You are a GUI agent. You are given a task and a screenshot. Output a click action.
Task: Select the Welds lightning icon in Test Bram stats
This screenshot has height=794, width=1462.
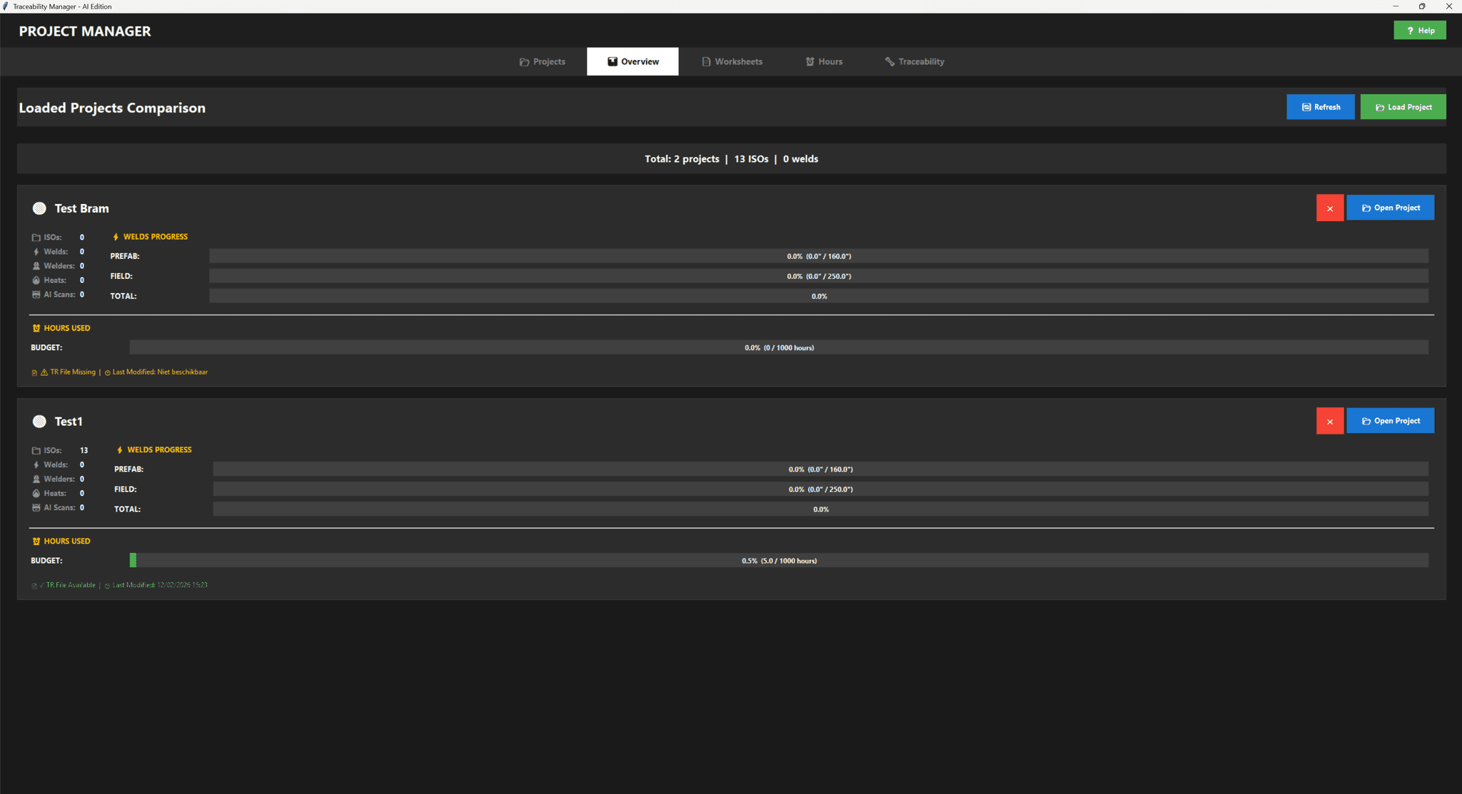click(x=36, y=251)
